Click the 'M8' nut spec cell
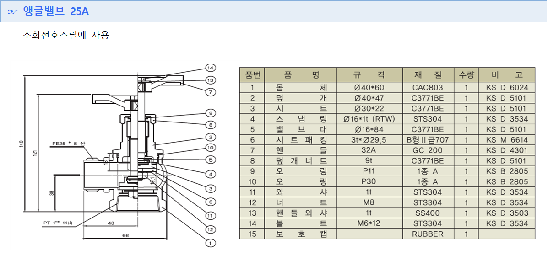This screenshot has width=548, height=266. click(x=369, y=202)
